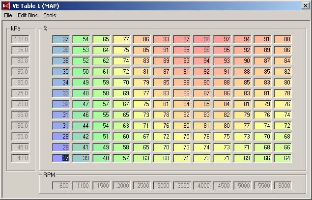Click the cell with value 96
Image resolution: width=312 pixels, height=200 pixels.
tap(203, 50)
